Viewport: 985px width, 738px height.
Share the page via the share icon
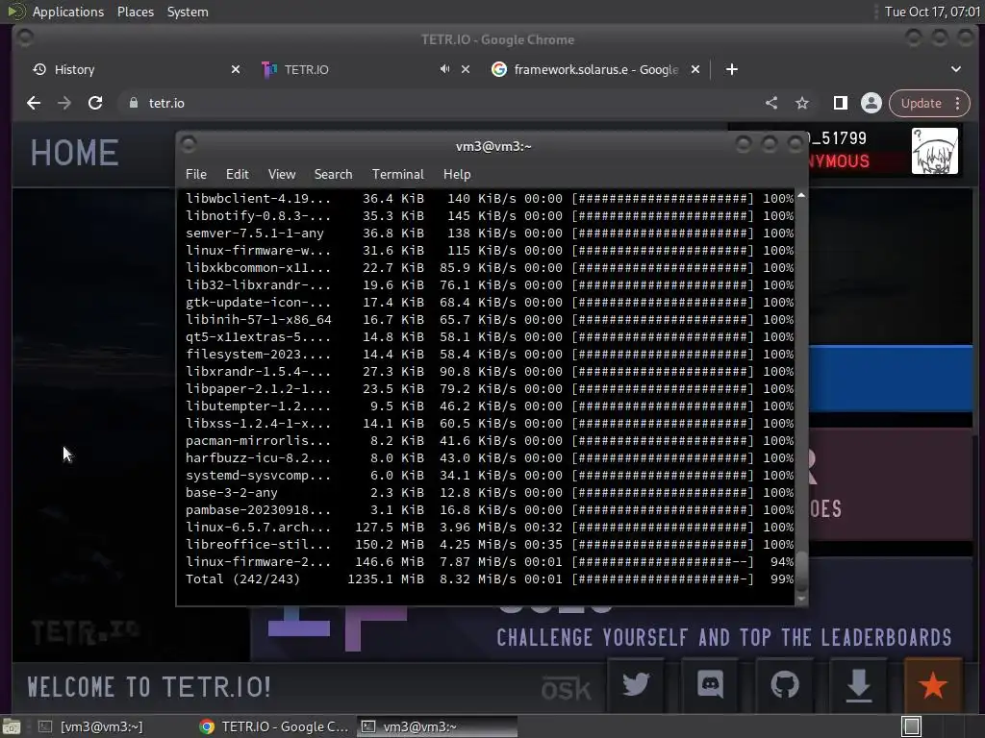(771, 103)
